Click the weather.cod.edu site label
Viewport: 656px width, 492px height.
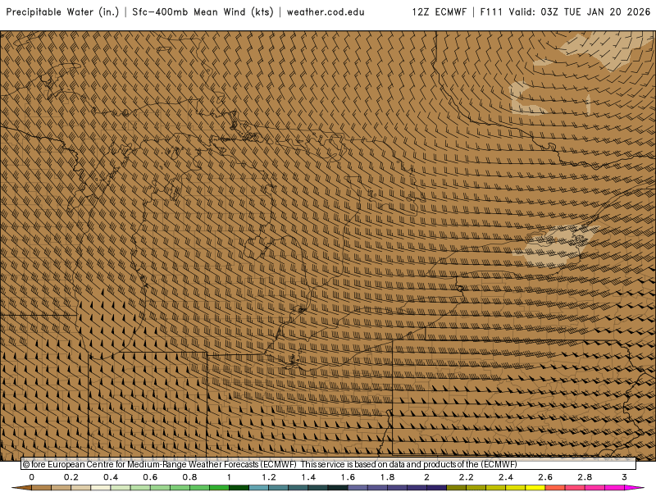326,12
